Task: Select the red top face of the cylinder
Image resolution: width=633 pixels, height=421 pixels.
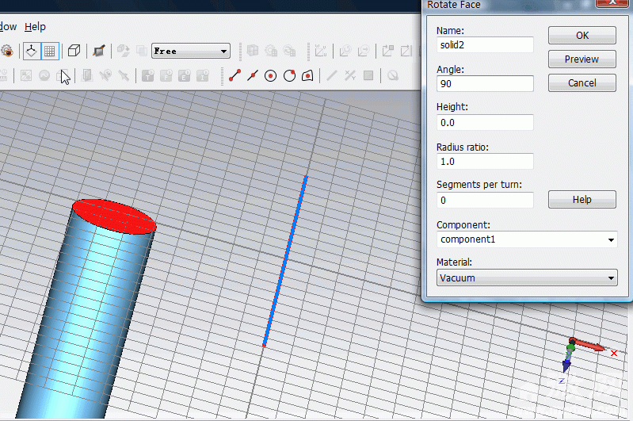Action: (114, 216)
